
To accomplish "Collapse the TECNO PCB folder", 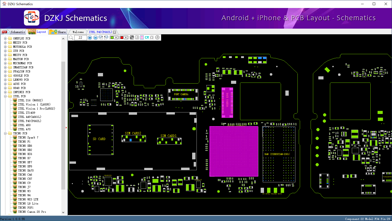I will click(5, 133).
